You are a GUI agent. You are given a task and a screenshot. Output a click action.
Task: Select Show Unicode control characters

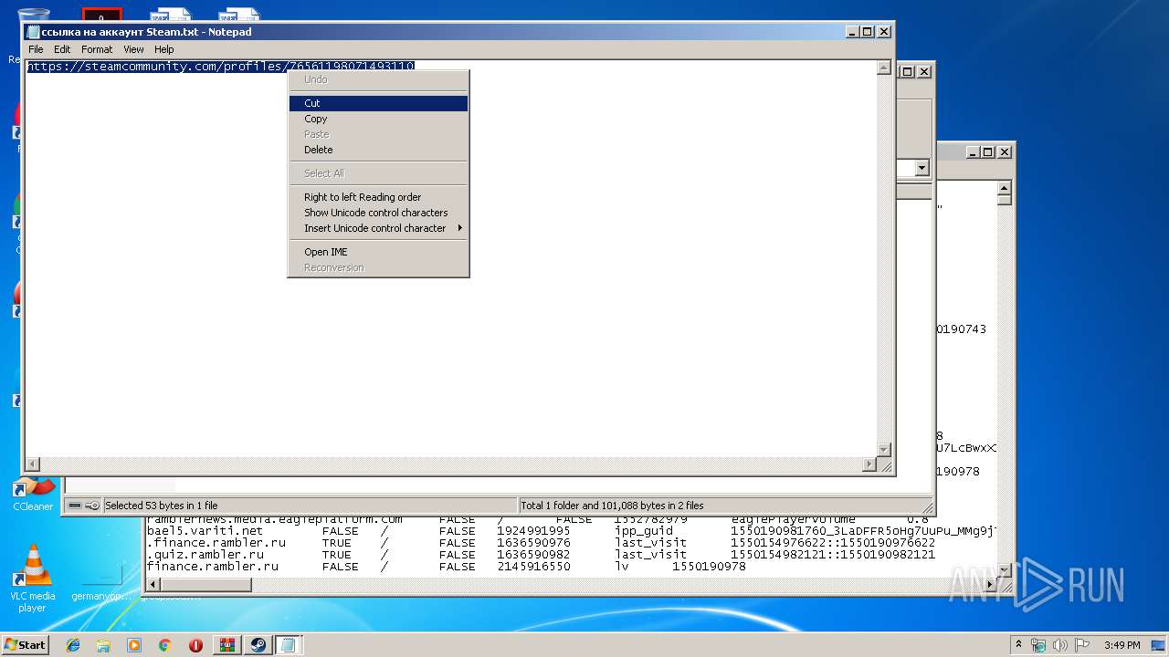pyautogui.click(x=378, y=213)
